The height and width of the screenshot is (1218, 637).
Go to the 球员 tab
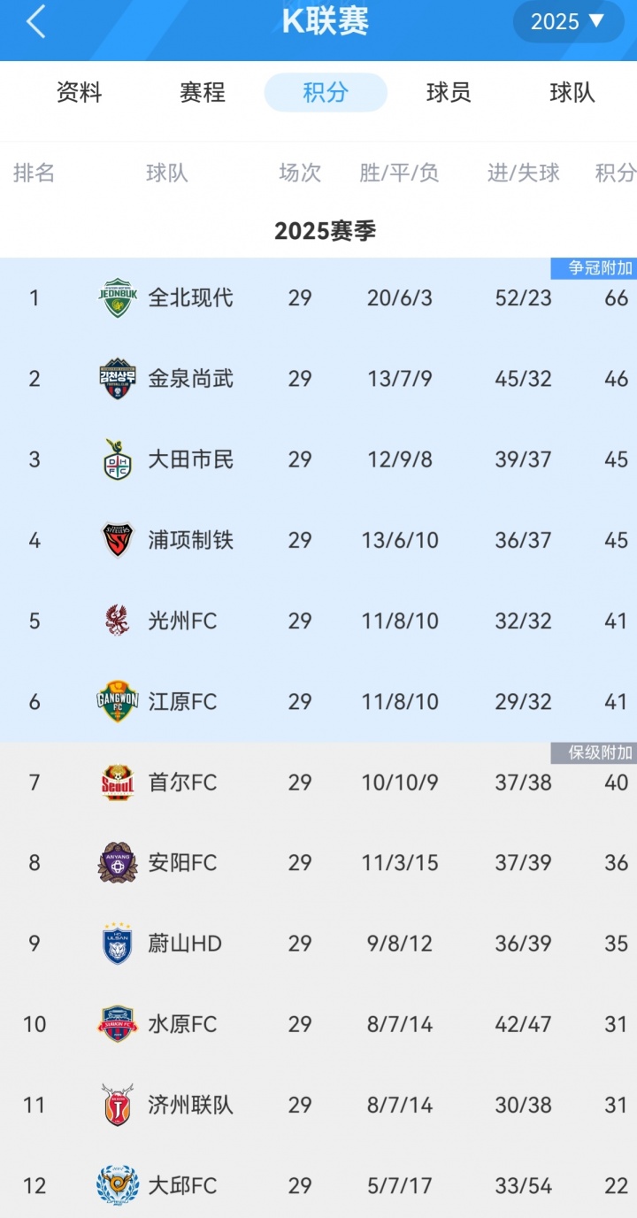point(449,92)
